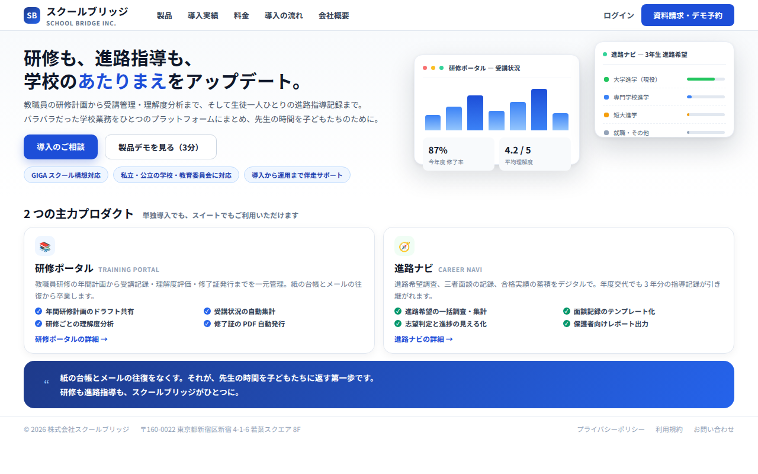Click green check beside 保護者向けレポート出力
Screen dimensions: 758x474
point(567,324)
